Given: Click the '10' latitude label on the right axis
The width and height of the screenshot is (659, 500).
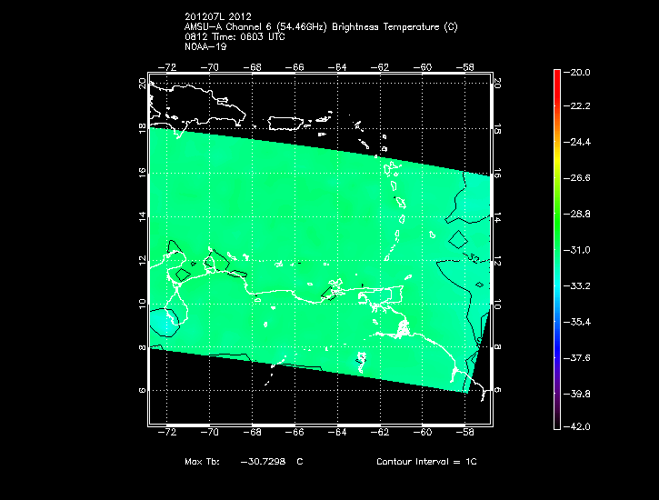Looking at the screenshot, I should (497, 305).
